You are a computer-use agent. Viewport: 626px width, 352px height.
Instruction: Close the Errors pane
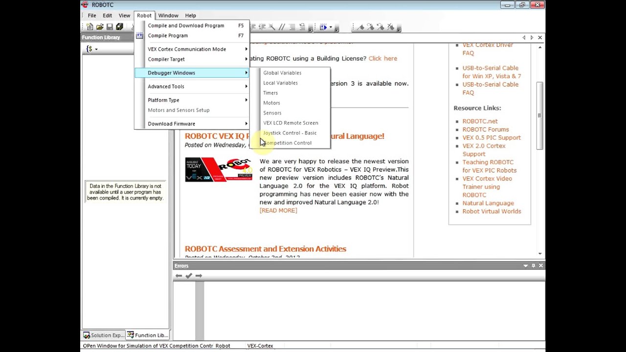tap(540, 265)
